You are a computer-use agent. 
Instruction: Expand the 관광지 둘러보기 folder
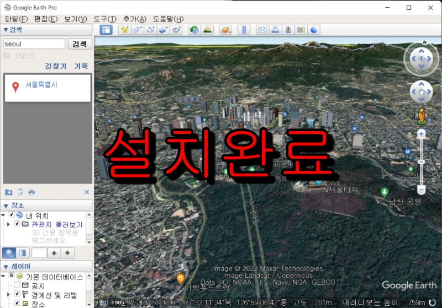tap(8, 224)
